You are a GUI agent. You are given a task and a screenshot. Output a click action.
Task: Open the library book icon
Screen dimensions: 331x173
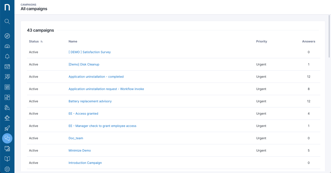pos(7,159)
